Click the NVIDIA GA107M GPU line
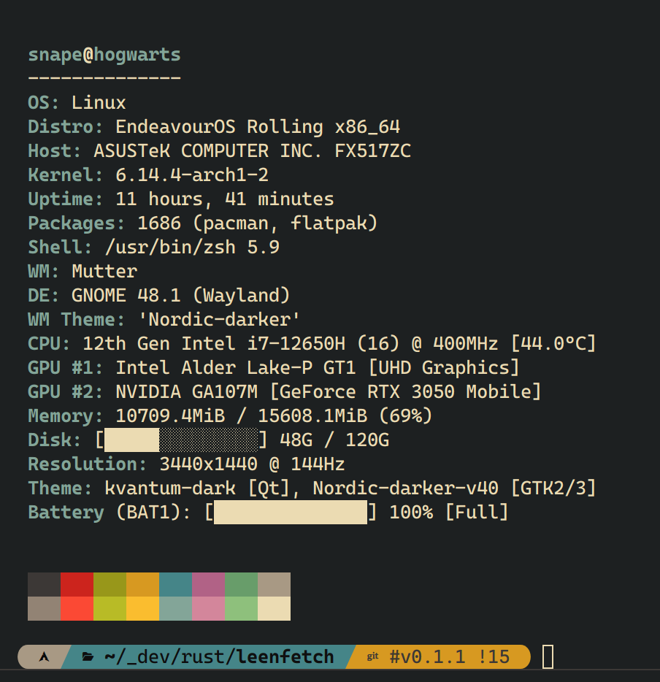 click(285, 392)
